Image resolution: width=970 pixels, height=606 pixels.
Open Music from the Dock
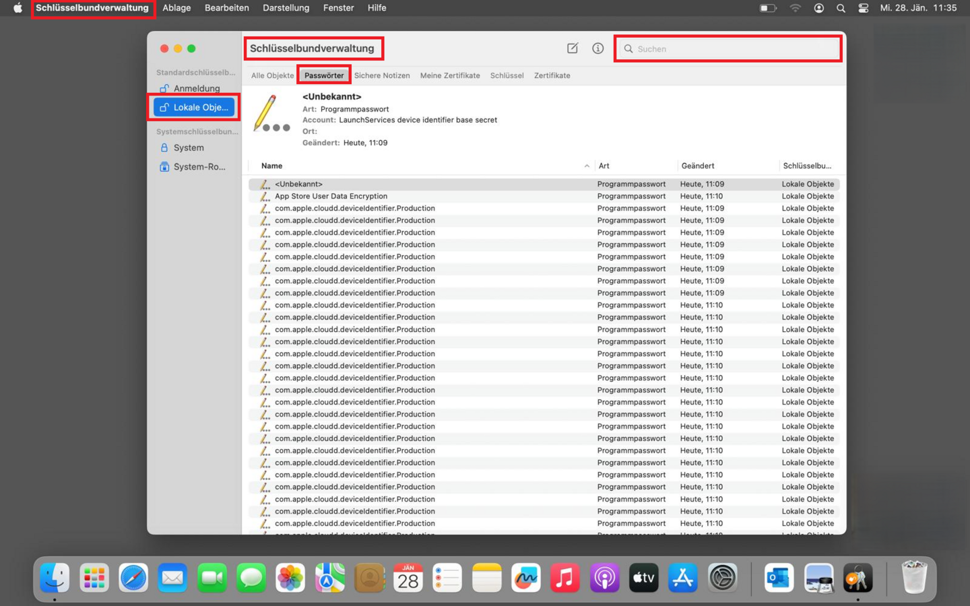[x=565, y=577]
